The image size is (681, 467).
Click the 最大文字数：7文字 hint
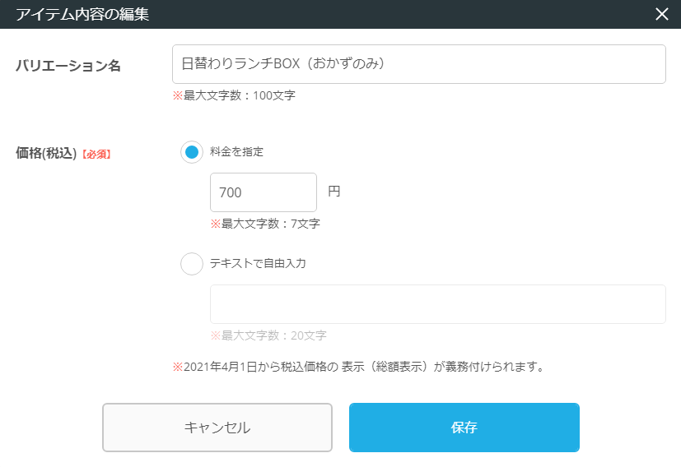(265, 224)
